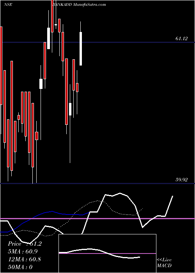Image resolution: width=195 pixels, height=273 pixels.
Task: Click the 61.12 price level label
Action: [x=182, y=39]
